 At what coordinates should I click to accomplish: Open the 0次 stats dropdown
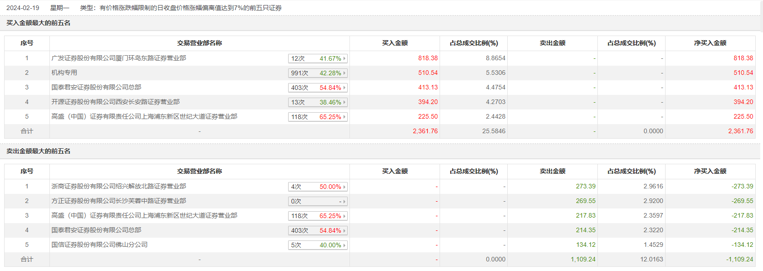point(318,201)
